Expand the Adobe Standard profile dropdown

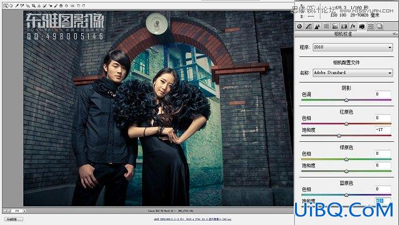pyautogui.click(x=352, y=72)
